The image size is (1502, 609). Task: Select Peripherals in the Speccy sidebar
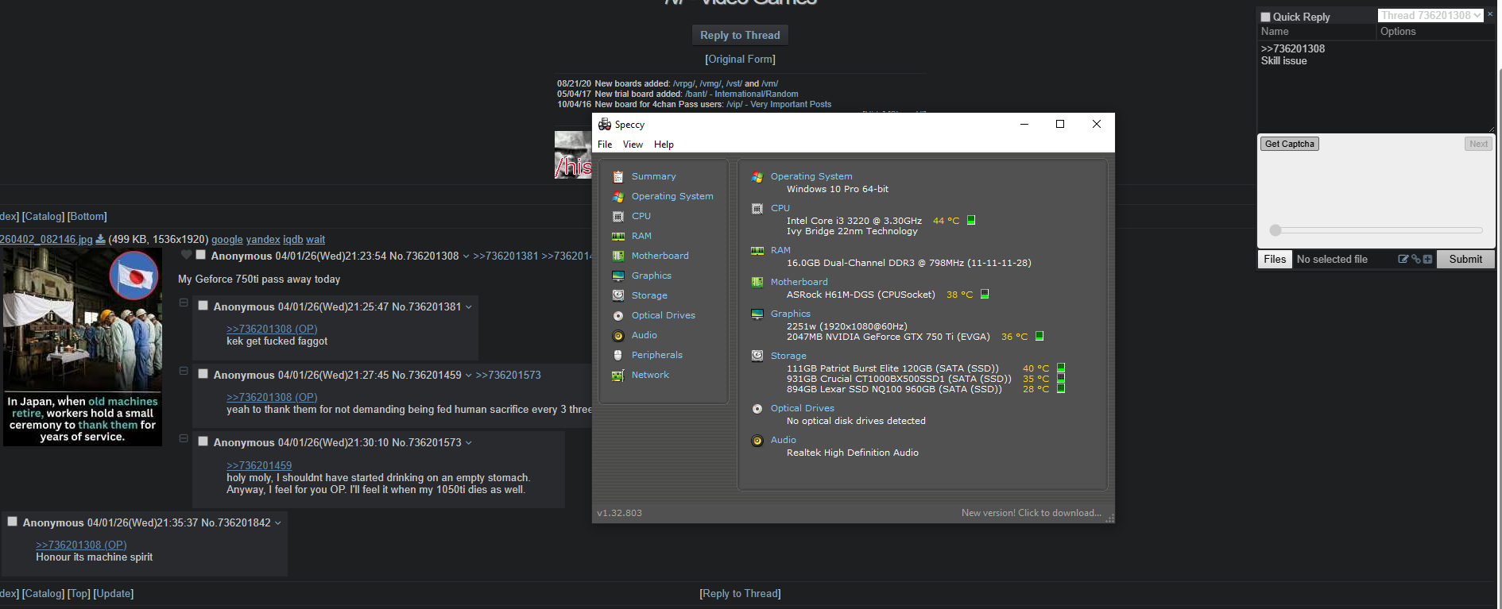pos(656,355)
